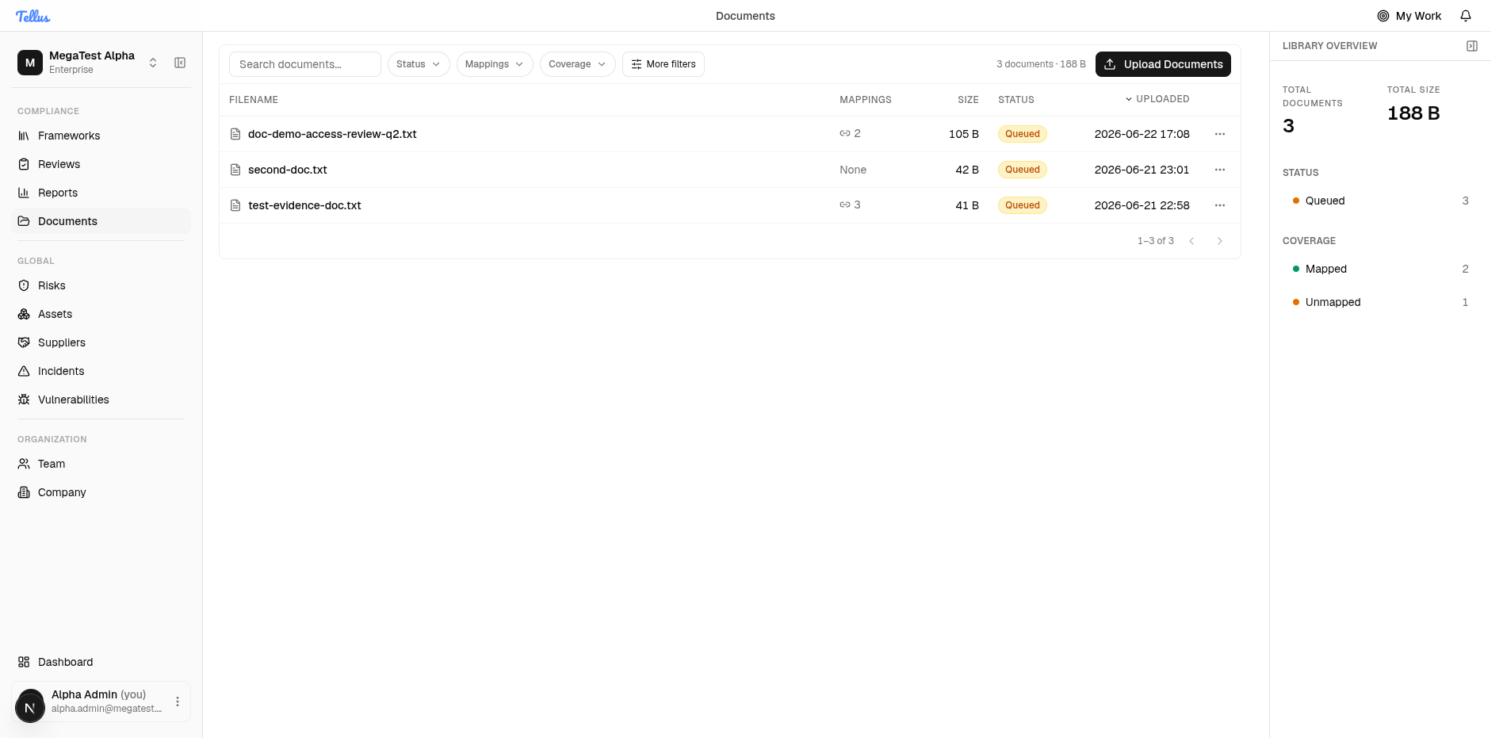Open row actions for second-doc.txt
Screen dimensions: 1503x738
[x=1220, y=170]
